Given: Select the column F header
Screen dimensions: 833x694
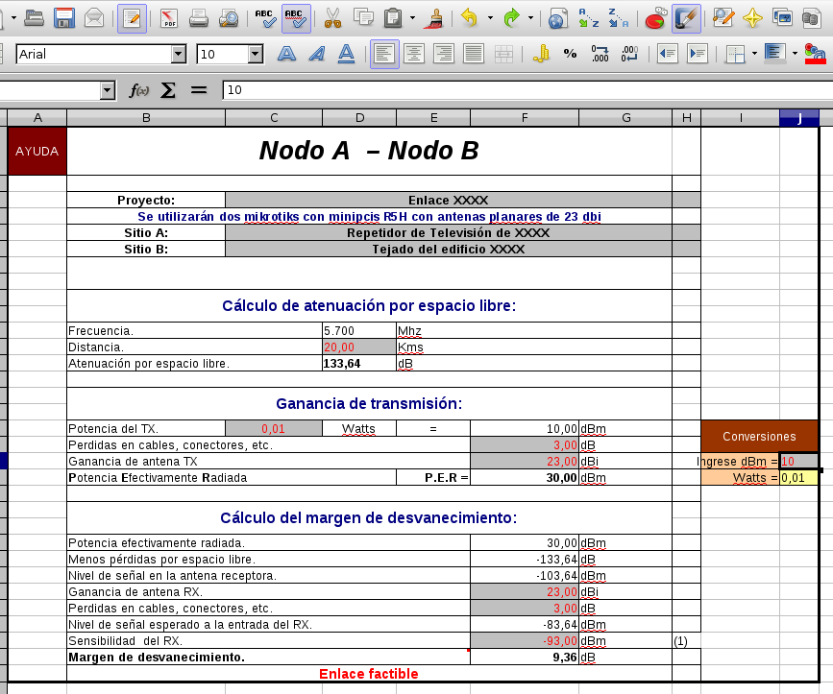Looking at the screenshot, I should coord(525,118).
